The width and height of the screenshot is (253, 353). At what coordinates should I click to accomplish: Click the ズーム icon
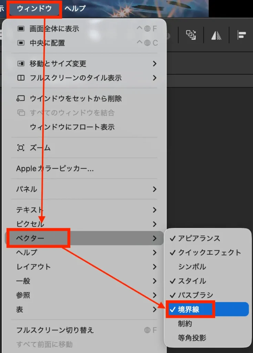(21, 148)
